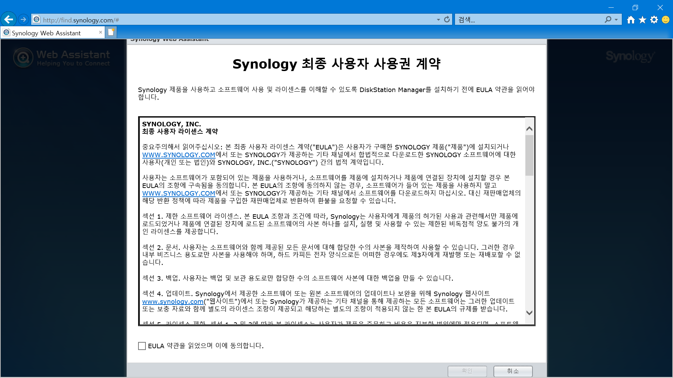Click the 취소 cancel button
This screenshot has width=673, height=378.
(513, 371)
